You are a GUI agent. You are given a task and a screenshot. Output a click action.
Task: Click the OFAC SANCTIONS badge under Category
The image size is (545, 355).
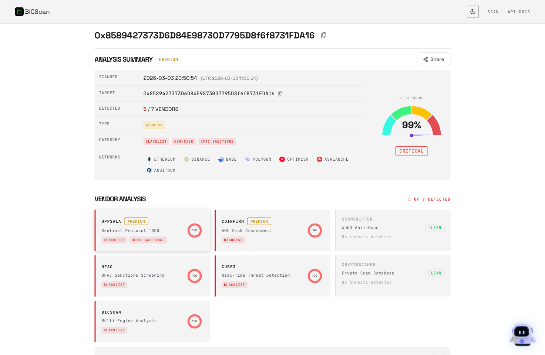[217, 141]
